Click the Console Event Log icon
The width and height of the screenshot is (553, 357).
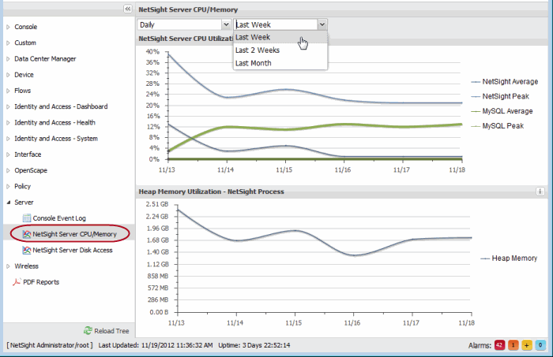27,218
